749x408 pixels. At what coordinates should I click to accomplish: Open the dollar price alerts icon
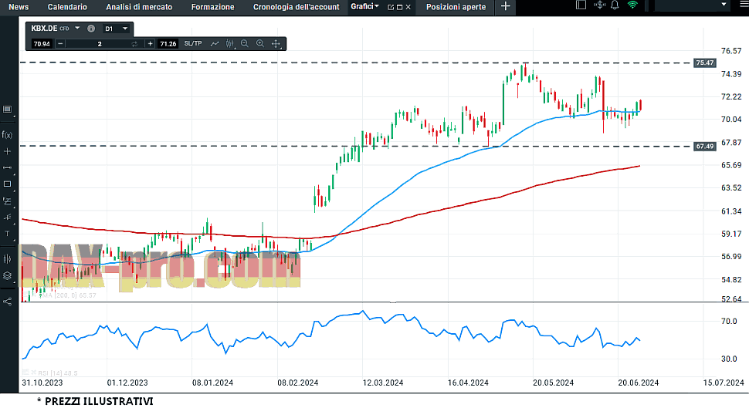[x=599, y=5]
